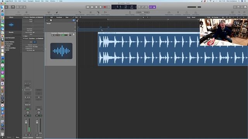The image size is (248, 139).
Task: Open the Navigate menu
Action: [x=31, y=1]
